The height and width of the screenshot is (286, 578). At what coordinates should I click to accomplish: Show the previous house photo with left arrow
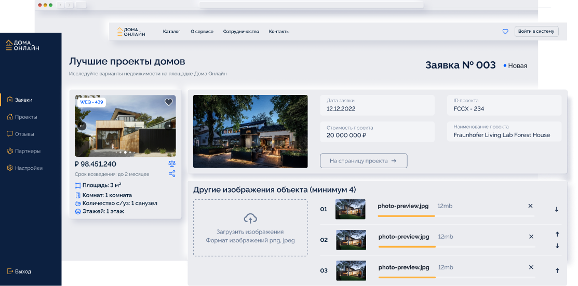(82, 126)
